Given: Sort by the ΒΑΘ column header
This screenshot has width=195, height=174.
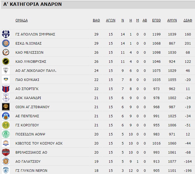Looking at the screenshot, I should click(x=96, y=20).
